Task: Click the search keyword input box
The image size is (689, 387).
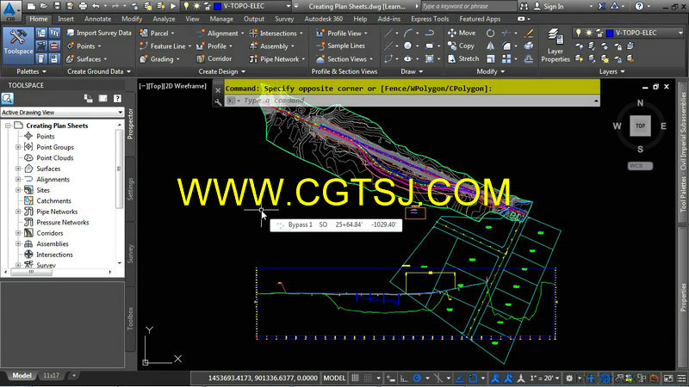Action: 469,6
